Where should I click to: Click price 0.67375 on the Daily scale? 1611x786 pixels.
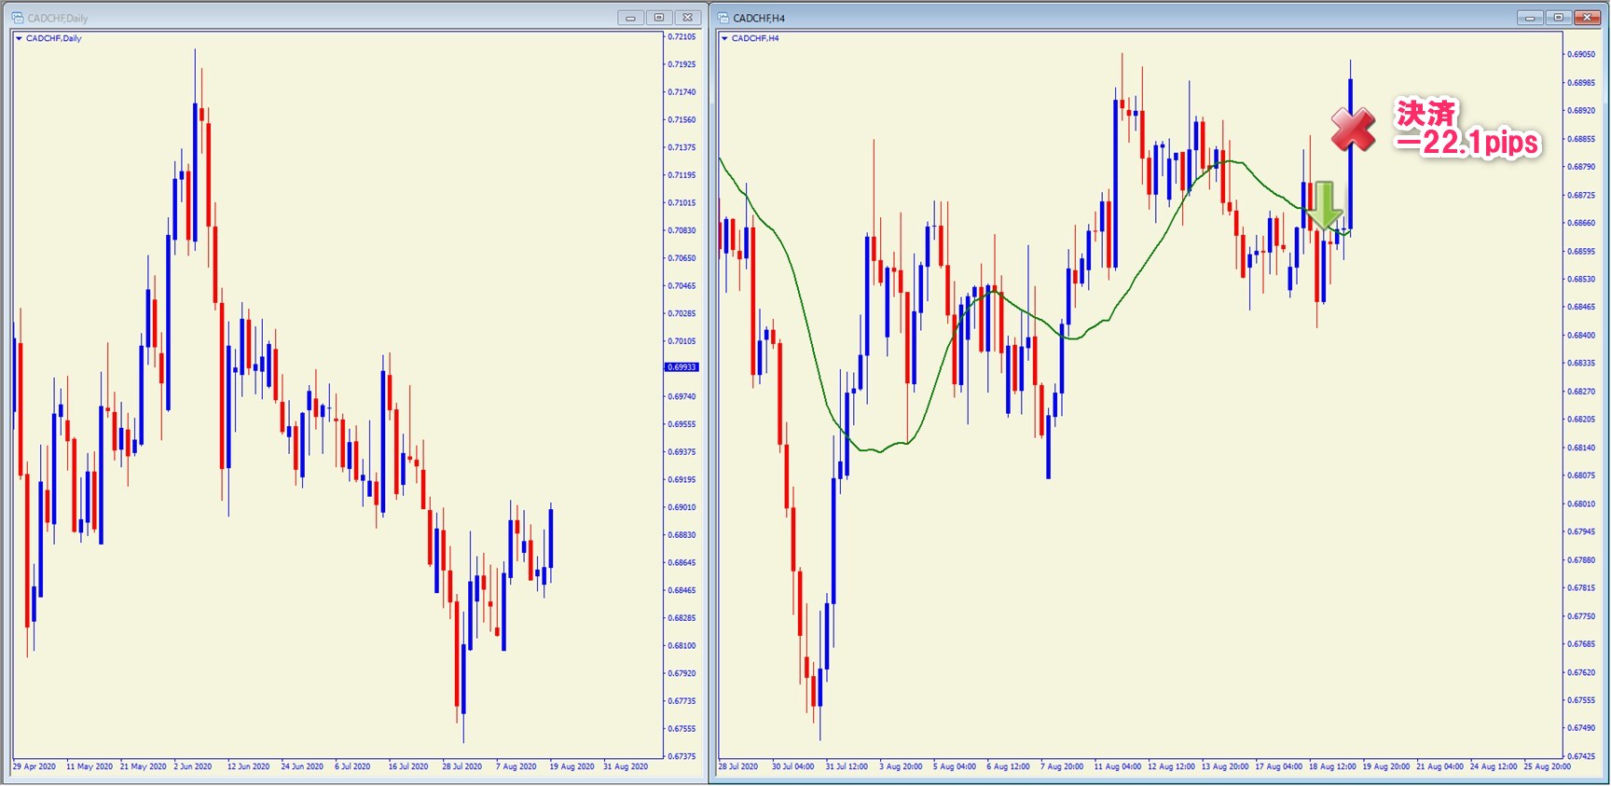point(682,756)
